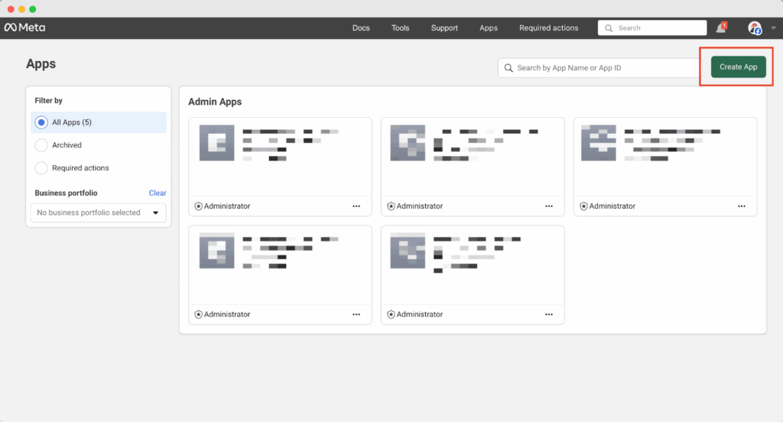Expand the account dropdown arrow beside avatar
Image resolution: width=783 pixels, height=422 pixels.
[773, 28]
